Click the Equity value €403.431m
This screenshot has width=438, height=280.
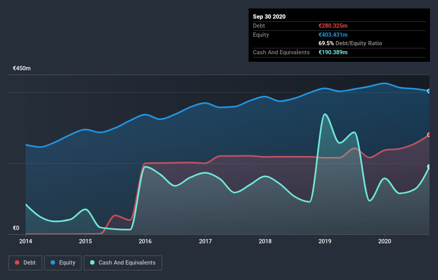click(333, 35)
